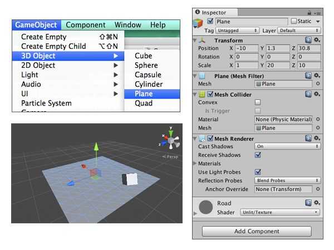The width and height of the screenshot is (334, 250).
Task: Click the Inspector lock icon
Action: 310,13
